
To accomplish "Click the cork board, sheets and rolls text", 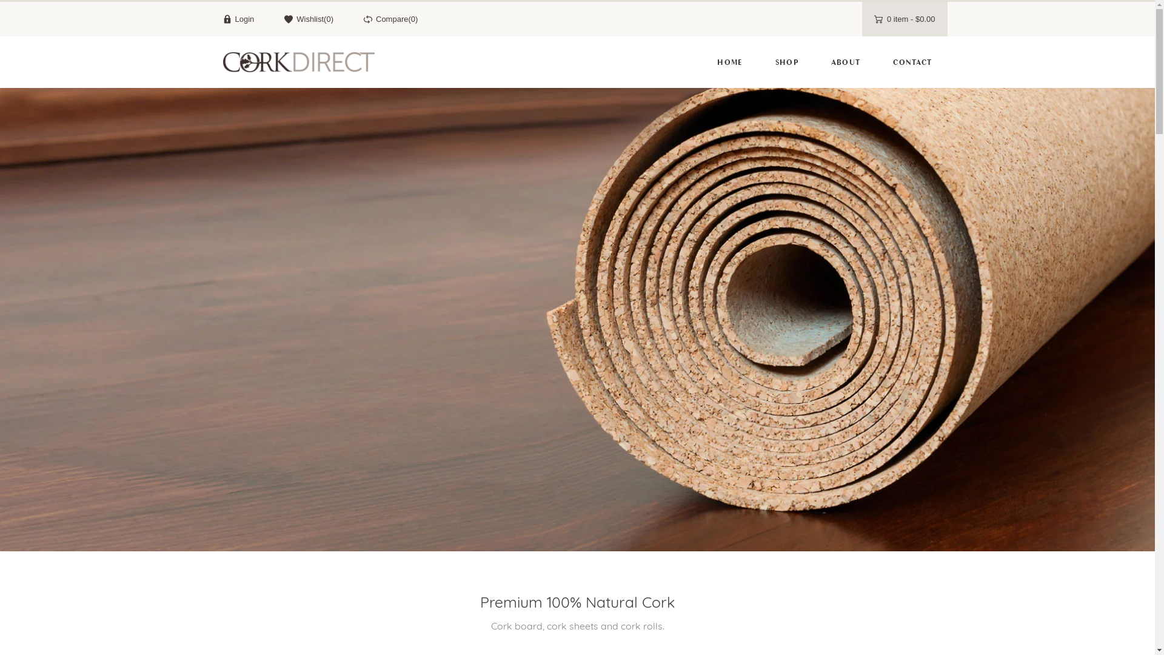I will (577, 626).
